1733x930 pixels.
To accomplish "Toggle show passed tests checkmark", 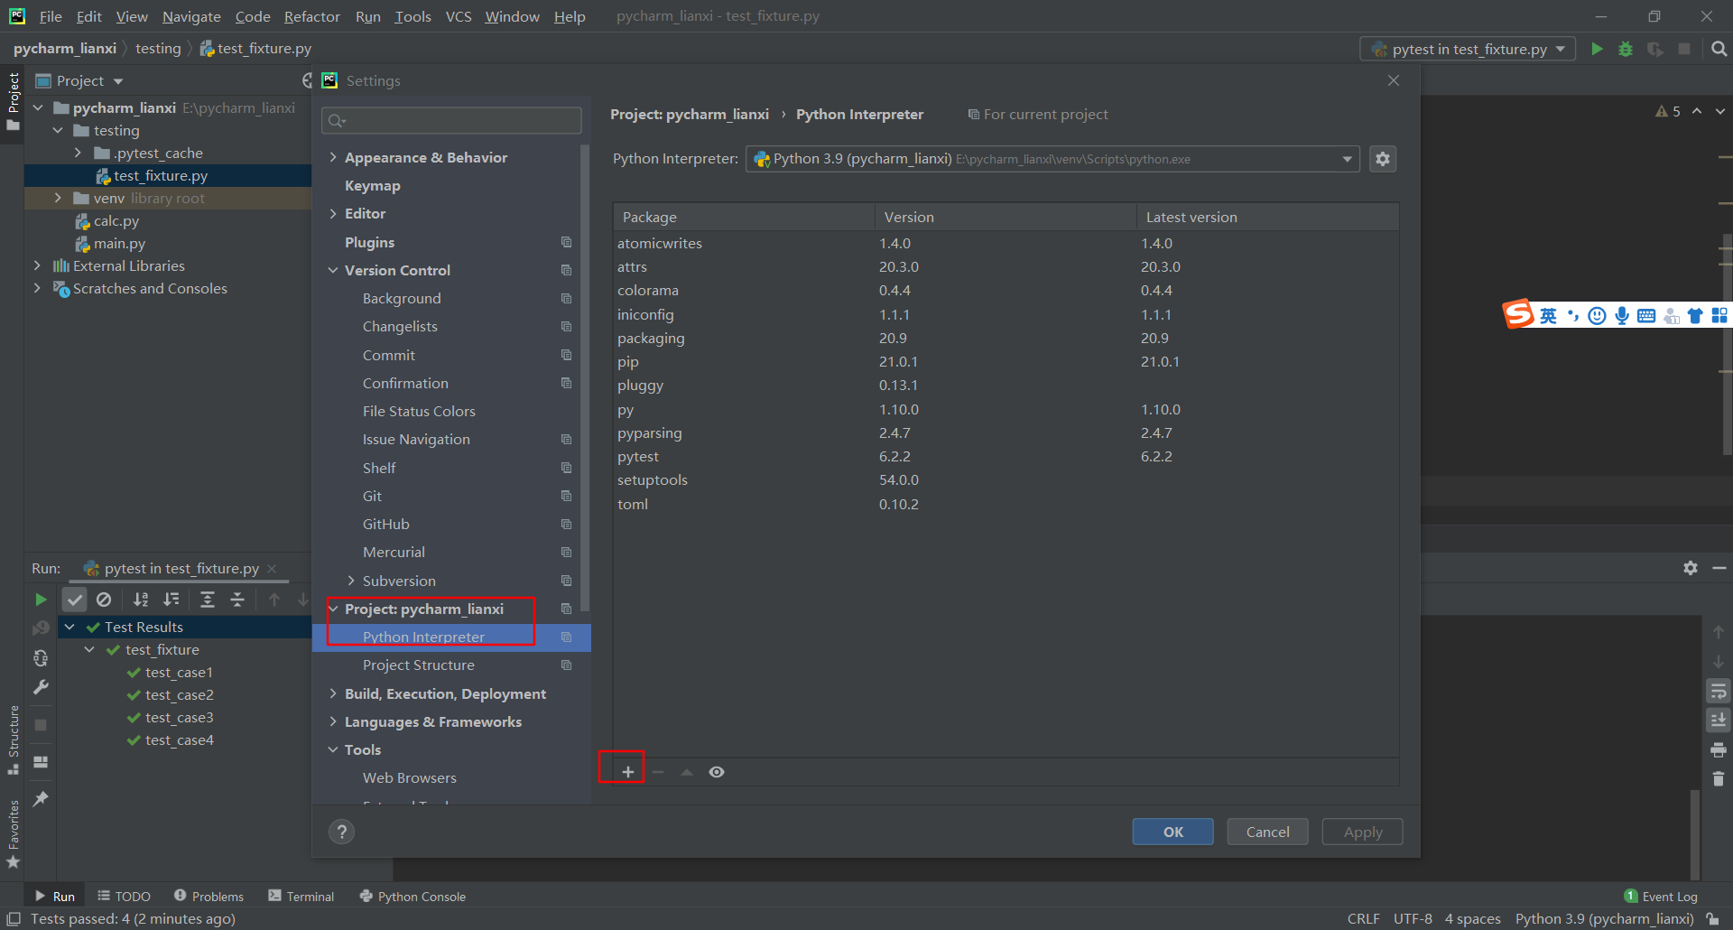I will point(75,600).
